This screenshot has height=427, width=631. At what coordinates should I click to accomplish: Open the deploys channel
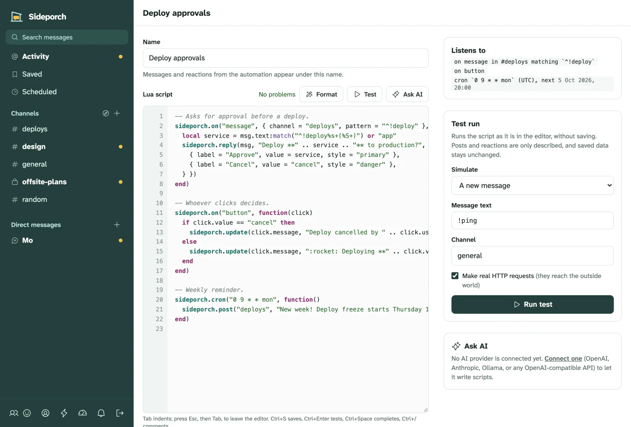67,129
